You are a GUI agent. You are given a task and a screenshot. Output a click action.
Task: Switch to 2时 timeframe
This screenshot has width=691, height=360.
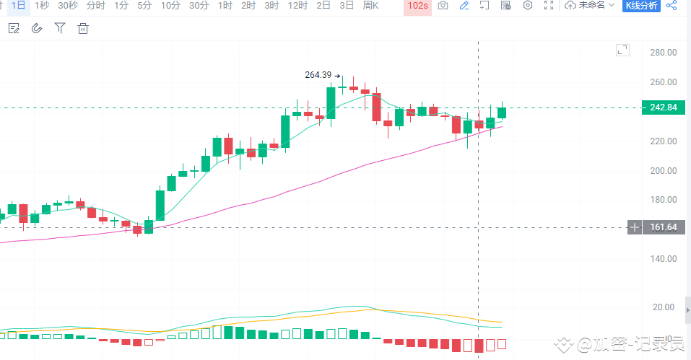click(x=248, y=6)
